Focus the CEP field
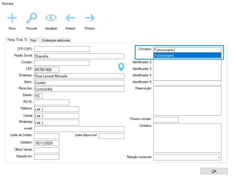The height and width of the screenshot is (179, 233). tap(47, 69)
